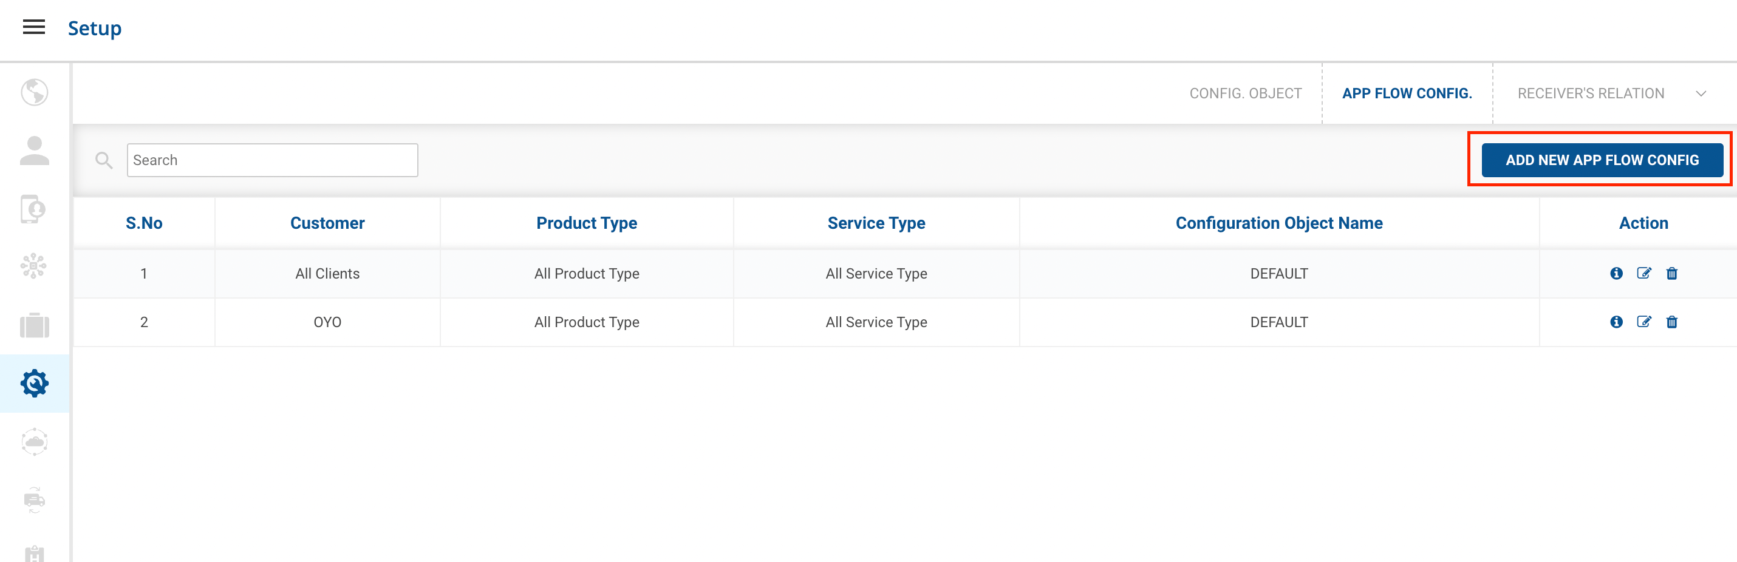Click Add New App Flow Config button

tap(1602, 160)
